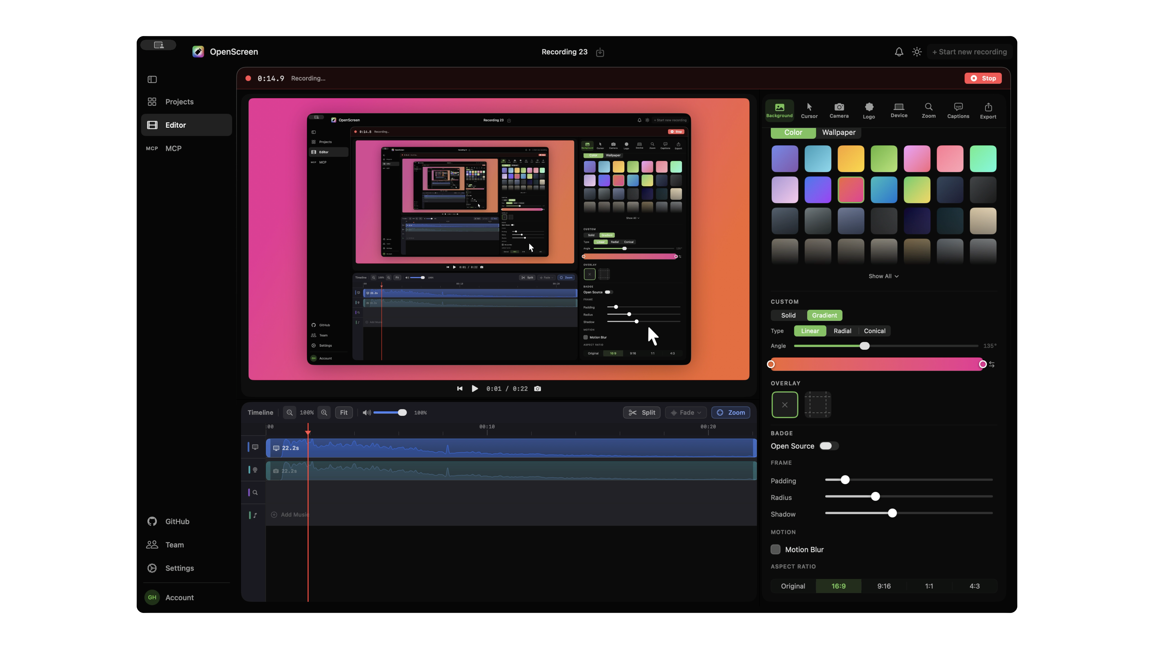The image size is (1154, 649).
Task: Open the Cursor settings tab
Action: 809,110
